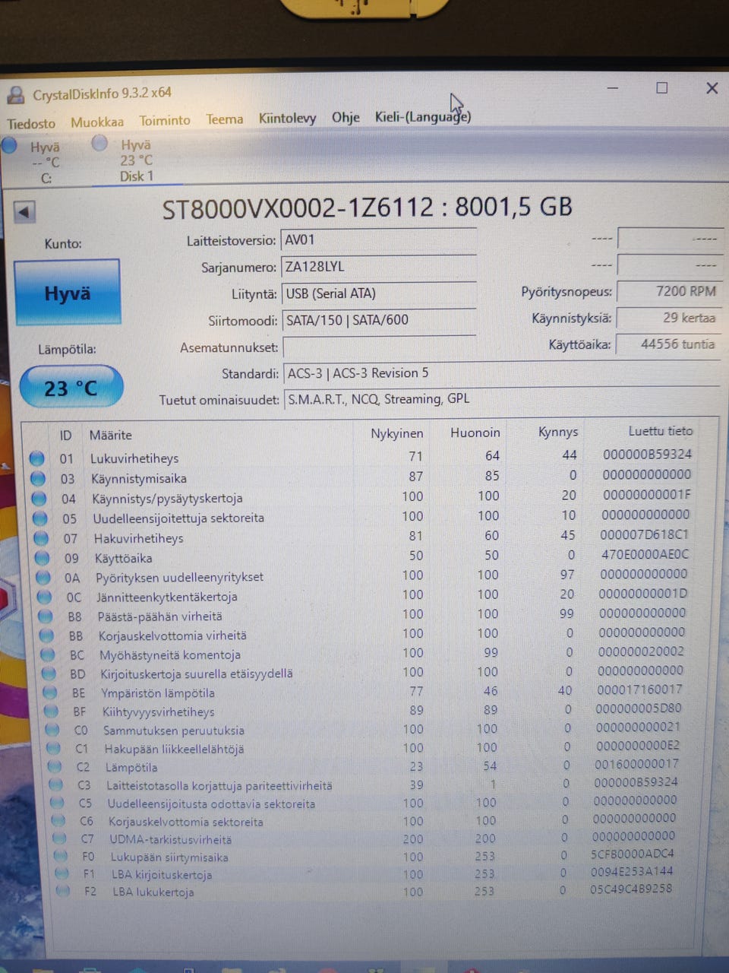Click the Käynnistyksiä value 29 kertaa
The width and height of the screenshot is (729, 973).
point(668,318)
